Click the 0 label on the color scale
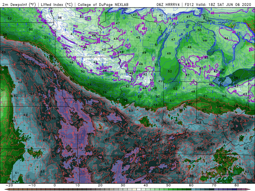Screen dimensions: 255x191 point(55,185)
